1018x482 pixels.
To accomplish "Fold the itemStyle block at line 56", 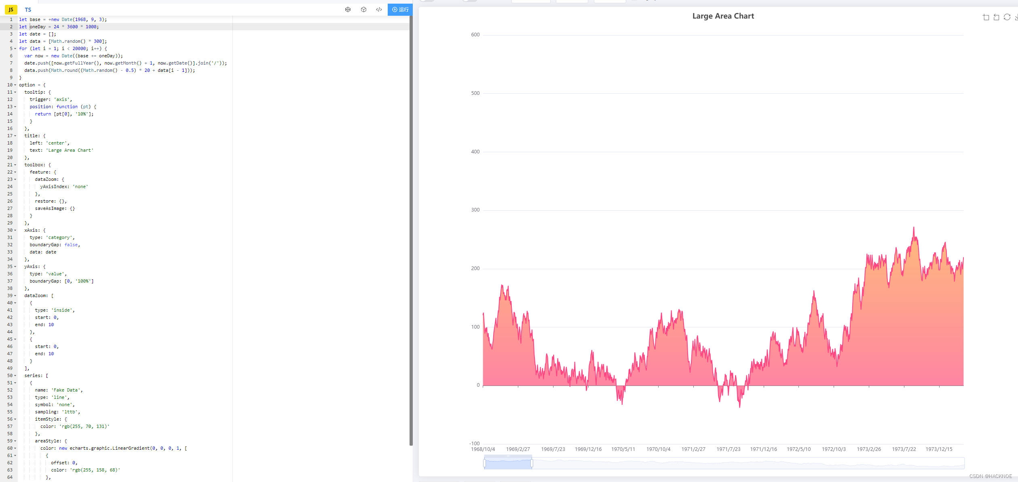I will [x=15, y=419].
